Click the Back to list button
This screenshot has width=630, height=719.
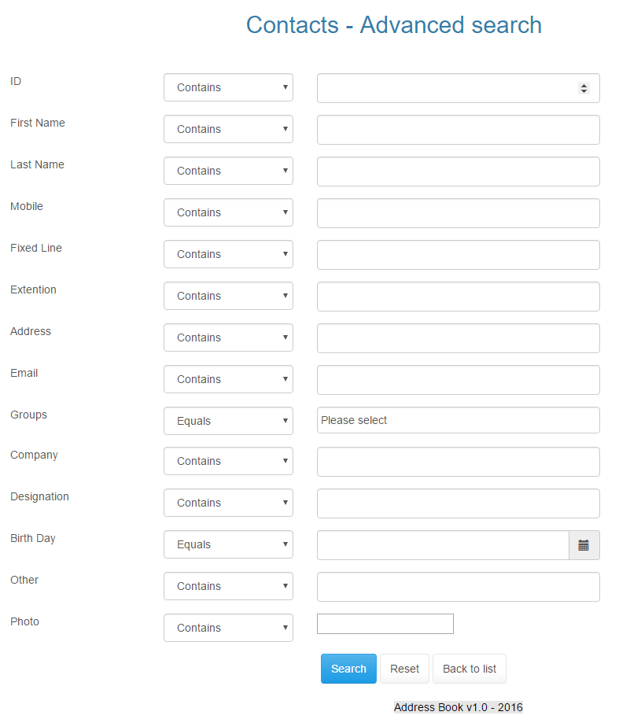(x=469, y=668)
